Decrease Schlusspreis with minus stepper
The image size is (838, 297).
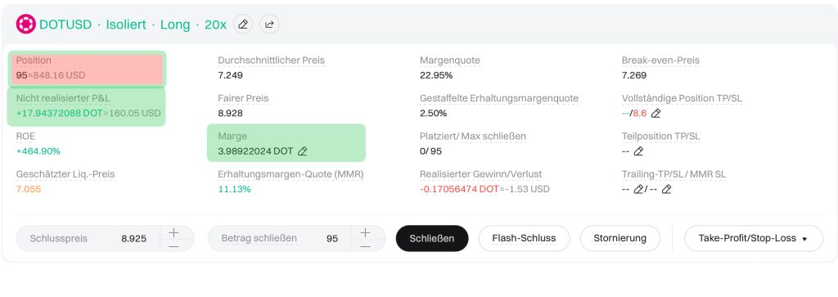pyautogui.click(x=173, y=245)
